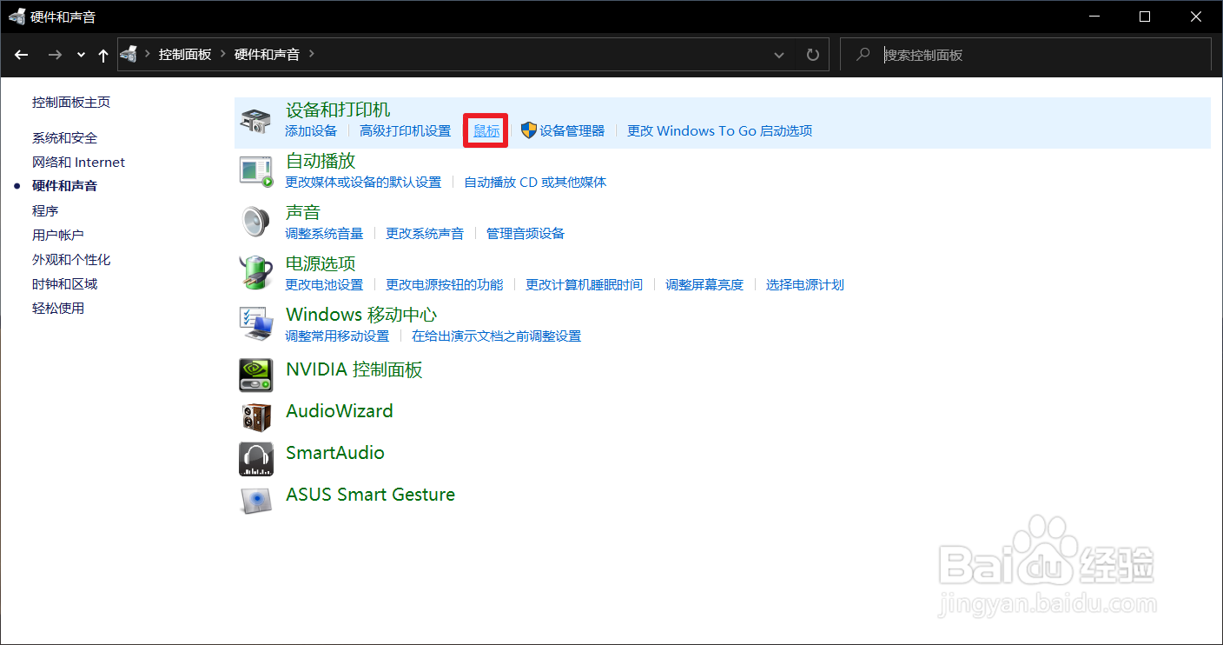This screenshot has width=1223, height=645.
Task: Open the recent locations dropdown arrow
Action: point(81,55)
